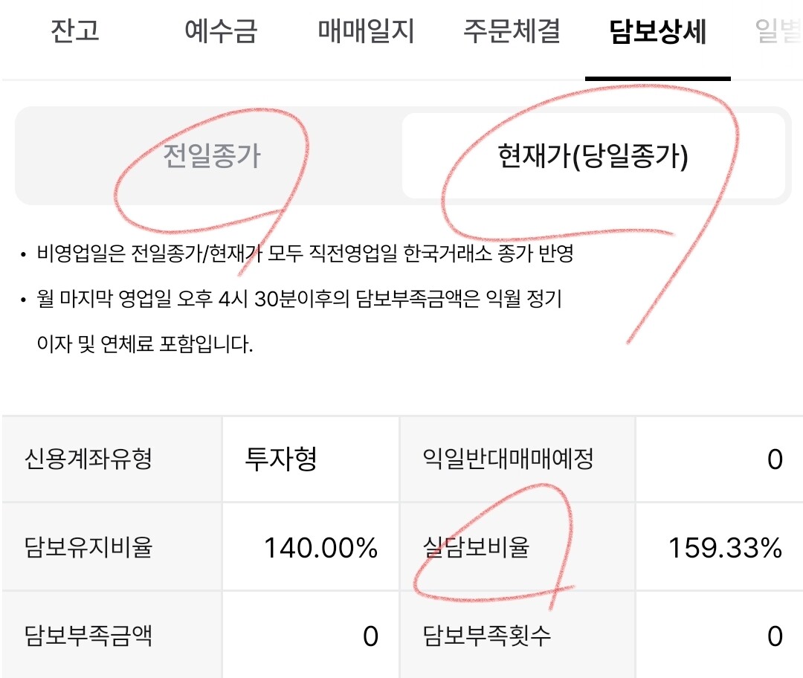Tap the 익일반대매매예정 label
803x678 pixels.
(x=508, y=458)
